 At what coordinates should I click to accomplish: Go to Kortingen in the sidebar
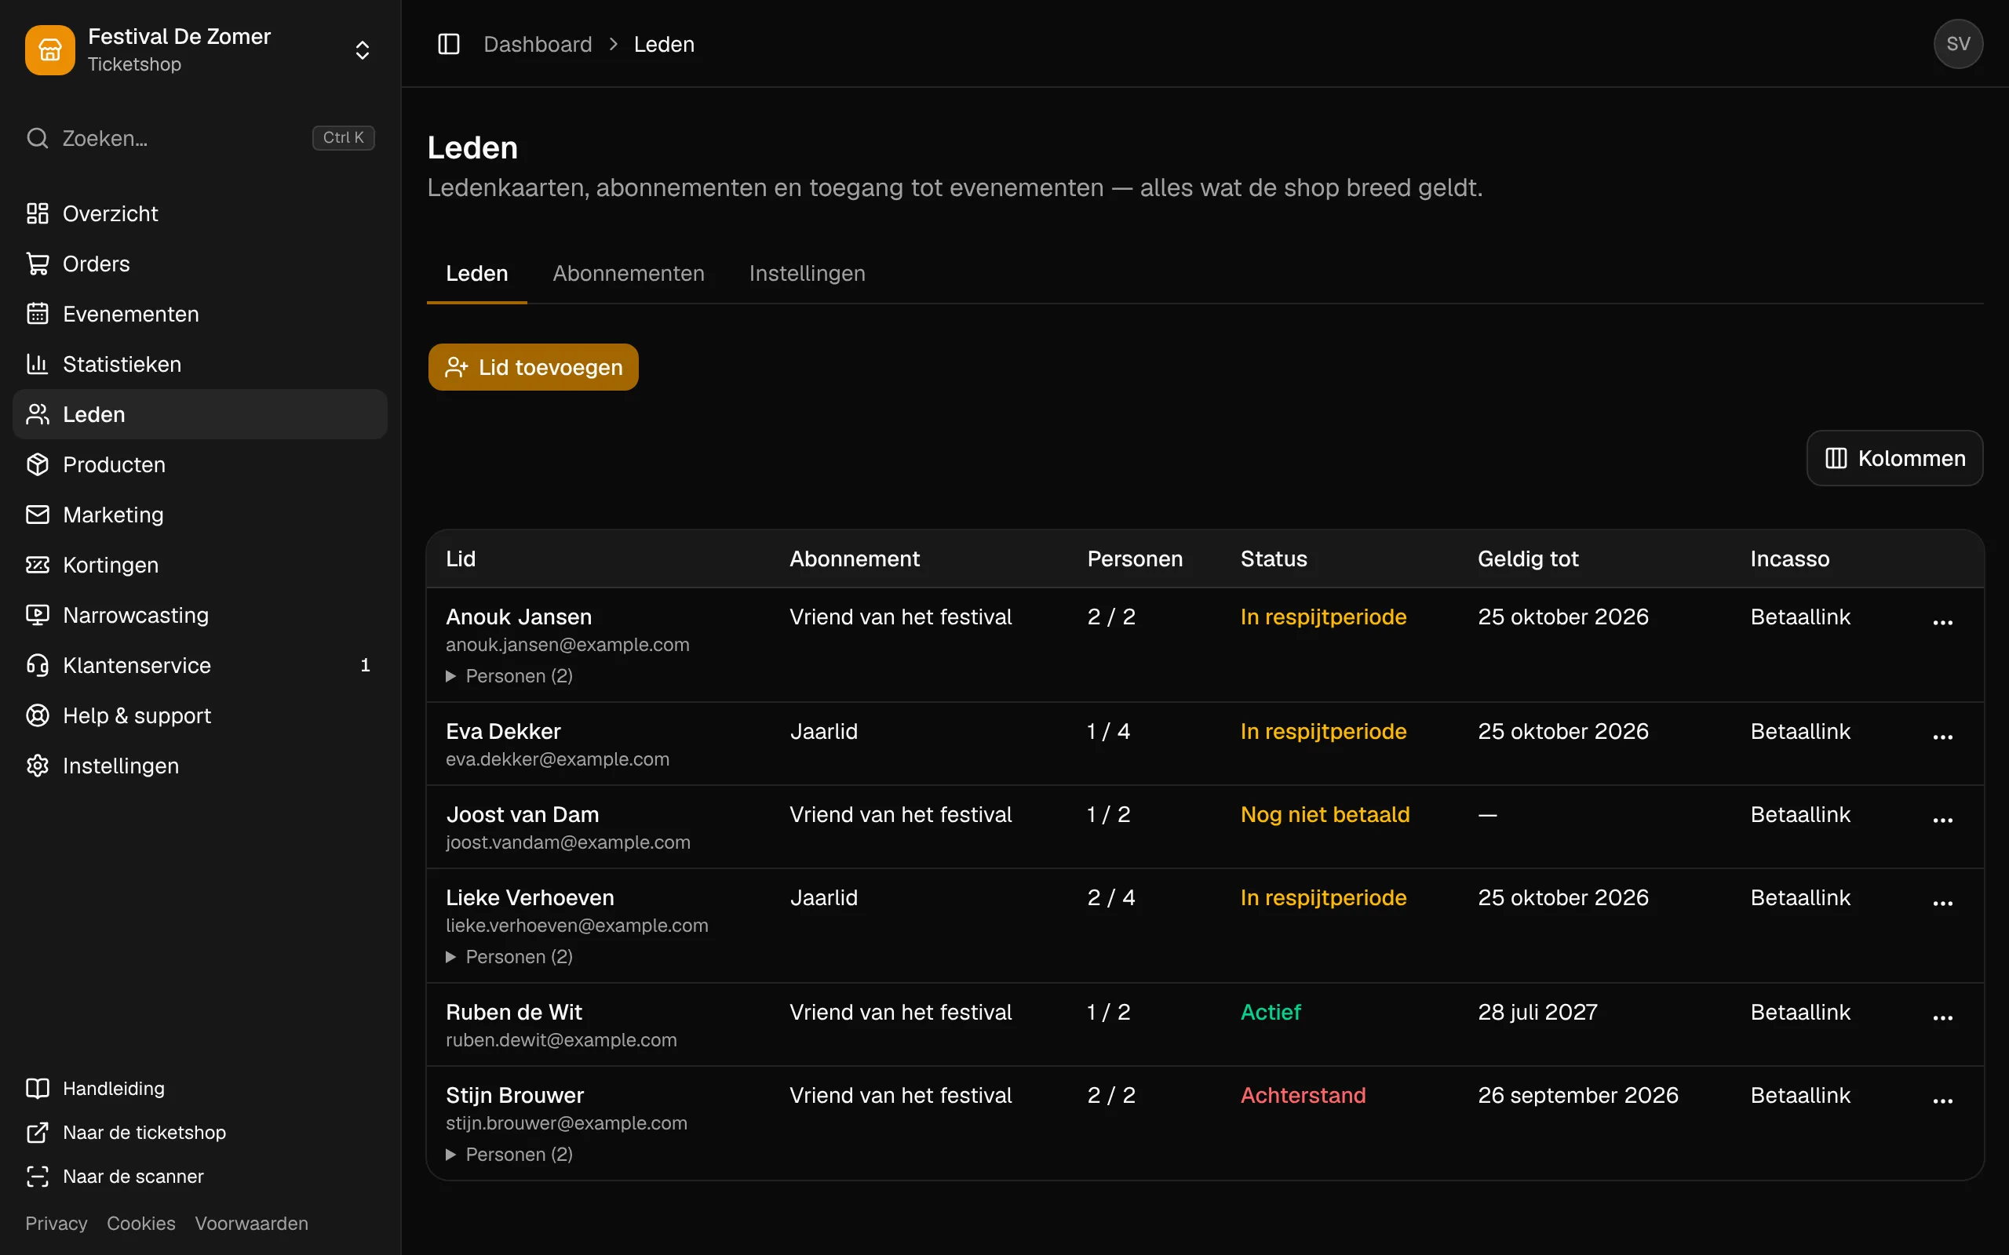pyautogui.click(x=199, y=565)
